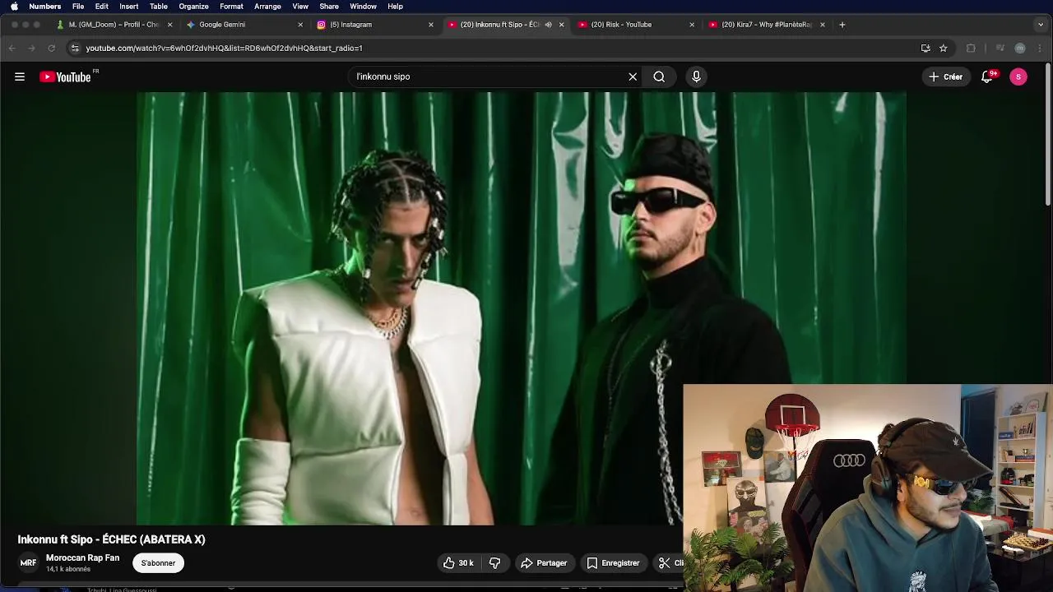Open the Insert menu
Viewport: 1053px width, 592px height.
tap(129, 7)
